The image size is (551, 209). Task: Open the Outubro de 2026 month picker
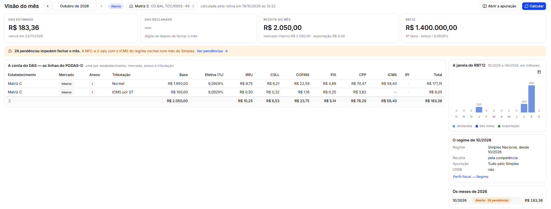pyautogui.click(x=74, y=6)
